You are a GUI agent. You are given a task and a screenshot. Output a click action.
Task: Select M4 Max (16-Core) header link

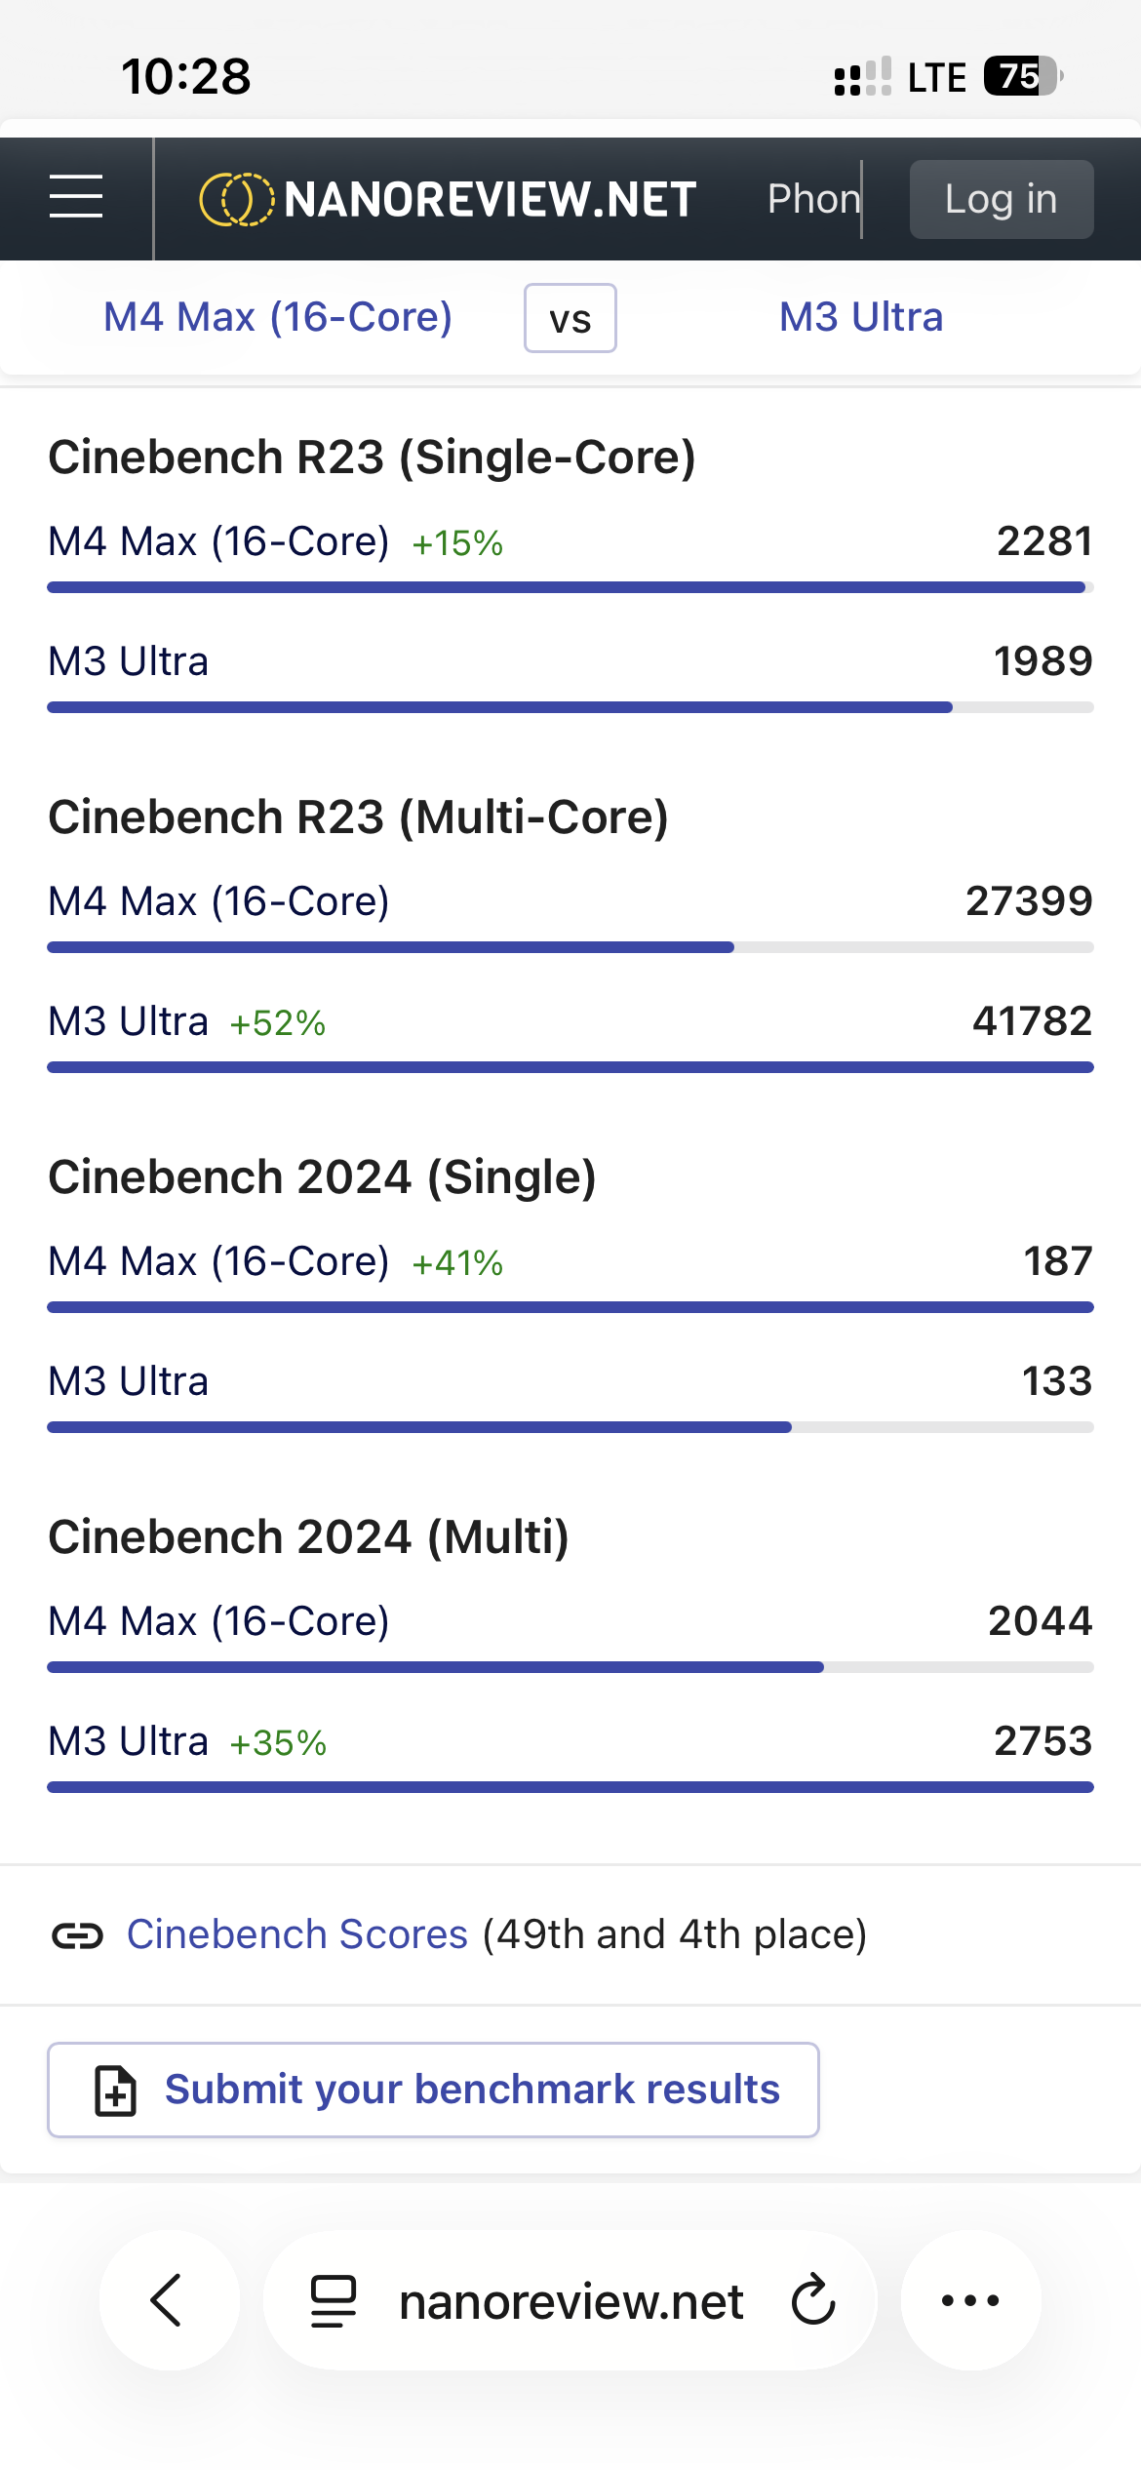[x=278, y=317]
